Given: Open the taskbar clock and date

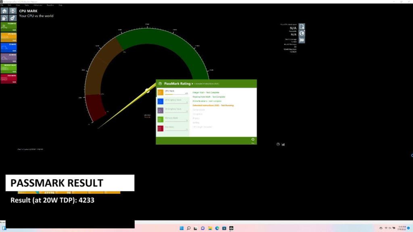Looking at the screenshot, I should (402, 228).
